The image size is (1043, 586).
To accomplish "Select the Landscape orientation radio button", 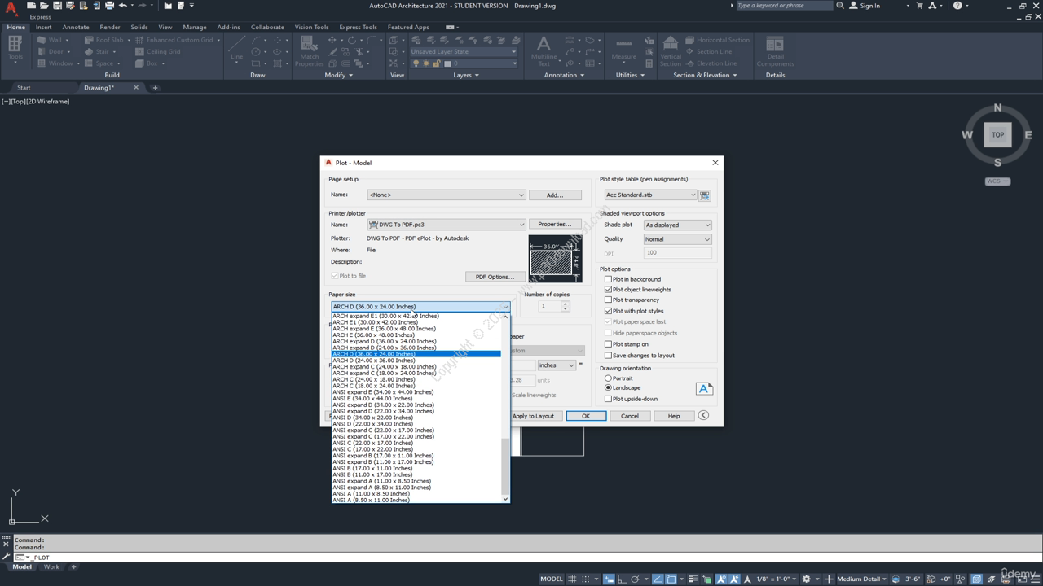I will click(x=608, y=388).
